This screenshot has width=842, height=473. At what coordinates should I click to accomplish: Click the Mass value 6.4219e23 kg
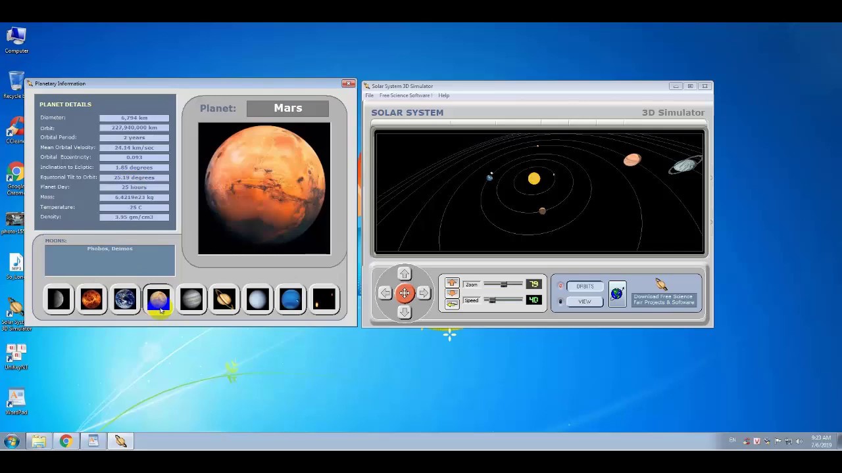pos(134,197)
